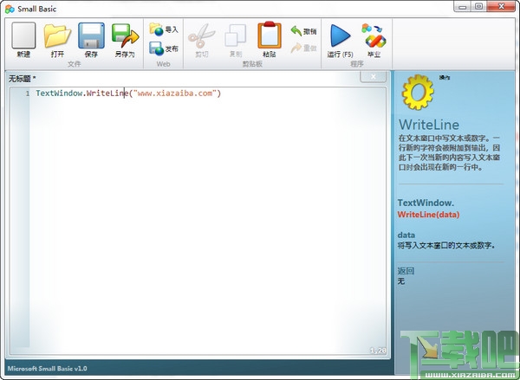Close the 无标题 editor document
This screenshot has height=380, width=520.
pyautogui.click(x=373, y=76)
